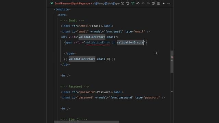The width and height of the screenshot is (219, 123).
Task: Click the label for password line
Action: 92,92
